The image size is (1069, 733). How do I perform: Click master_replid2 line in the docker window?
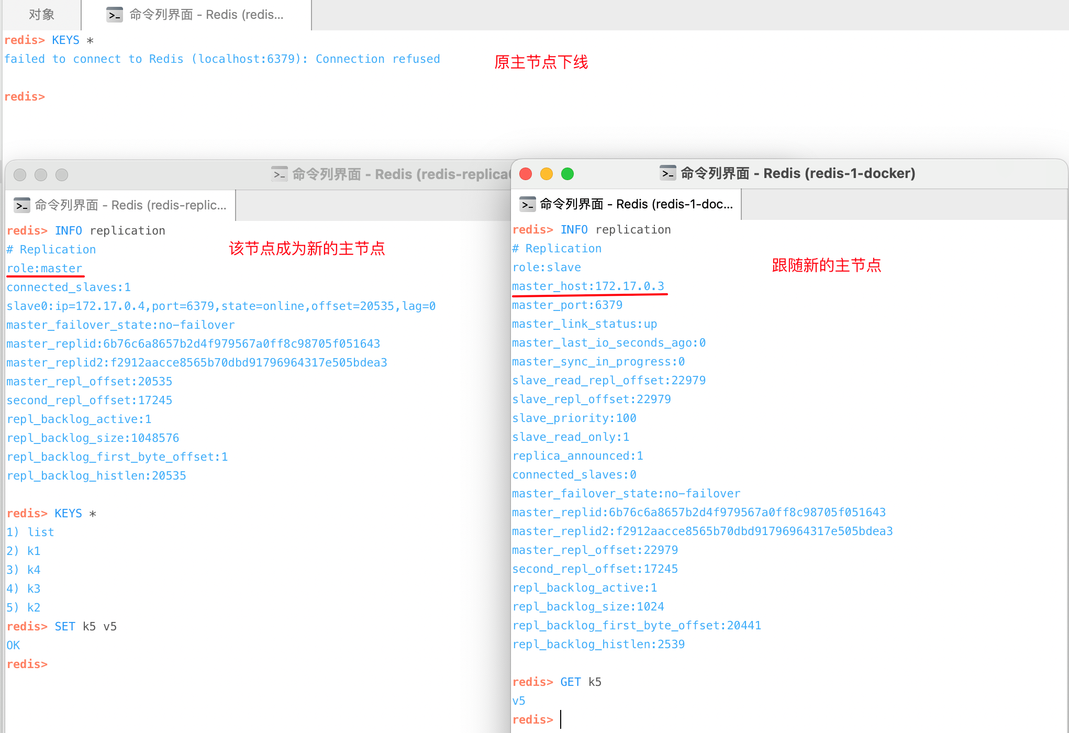coord(703,531)
